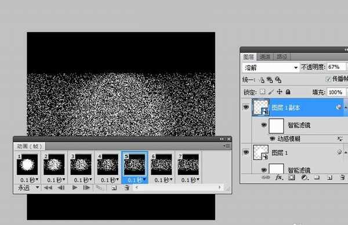Delete selected animation frame trash icon
This screenshot has width=348, height=225.
(x=126, y=188)
